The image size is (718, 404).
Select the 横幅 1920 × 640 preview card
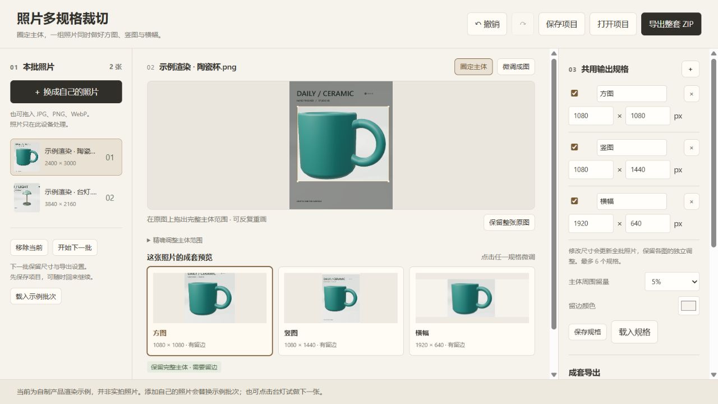click(472, 311)
